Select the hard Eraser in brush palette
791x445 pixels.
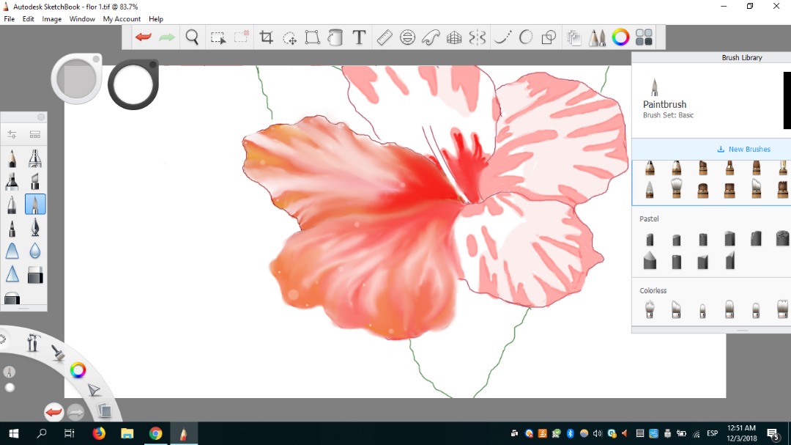[35, 275]
